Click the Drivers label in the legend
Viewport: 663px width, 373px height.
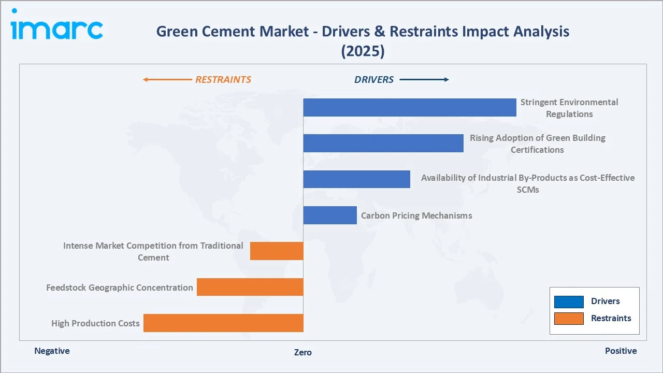[604, 301]
